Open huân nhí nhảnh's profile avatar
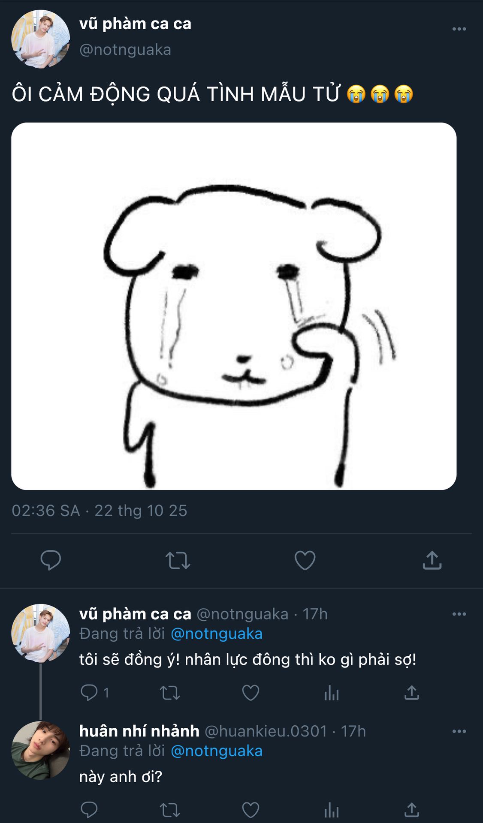 [40, 750]
